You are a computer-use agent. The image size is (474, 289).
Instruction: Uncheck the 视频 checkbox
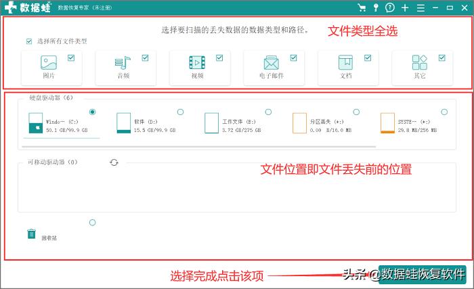pos(219,58)
